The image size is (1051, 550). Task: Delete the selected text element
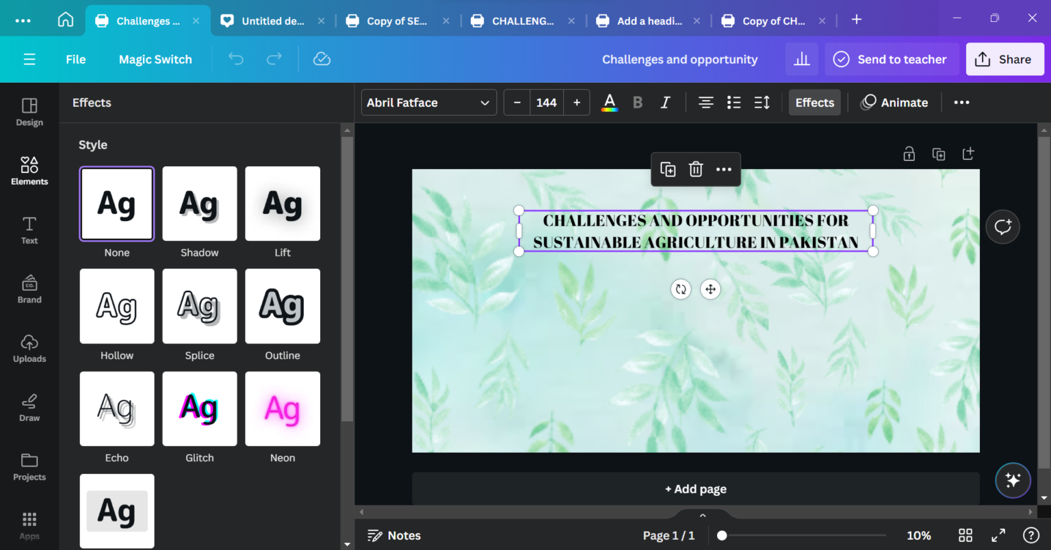[x=696, y=169]
